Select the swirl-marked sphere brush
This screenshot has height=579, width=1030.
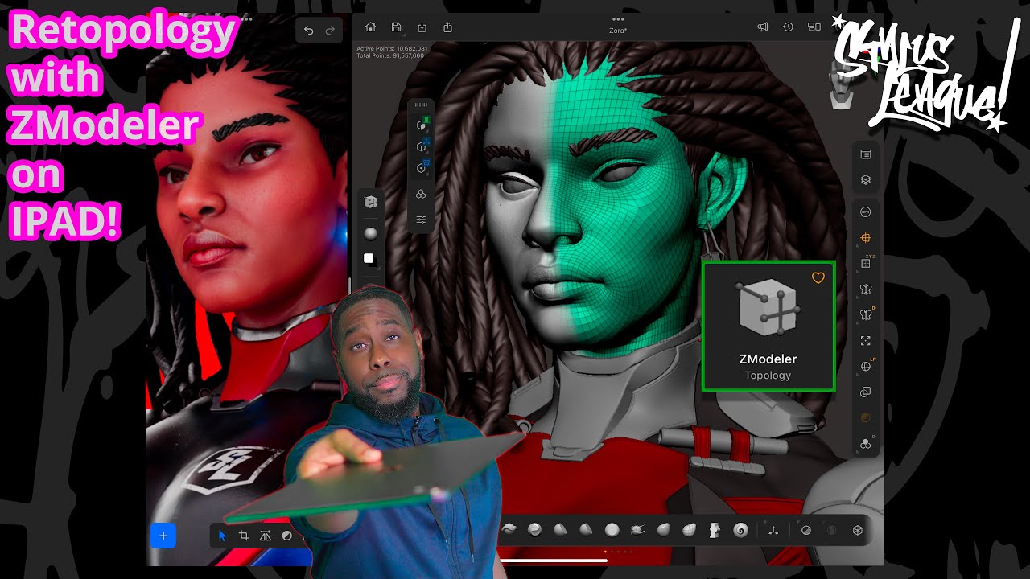click(x=534, y=529)
